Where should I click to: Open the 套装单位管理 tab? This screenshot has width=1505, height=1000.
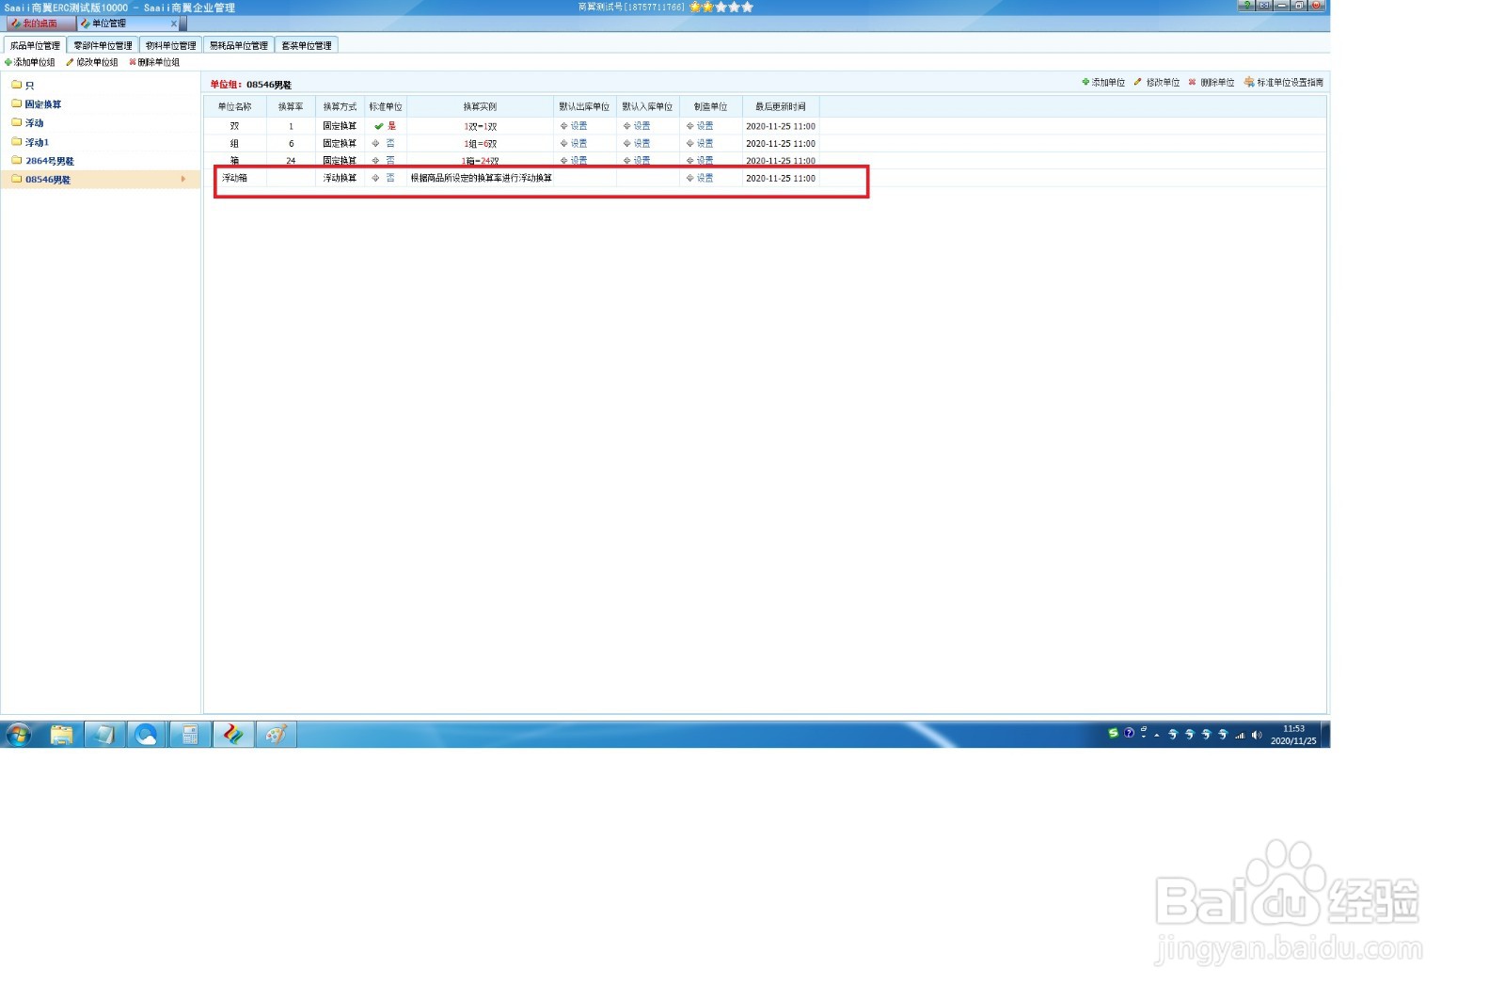pos(307,45)
